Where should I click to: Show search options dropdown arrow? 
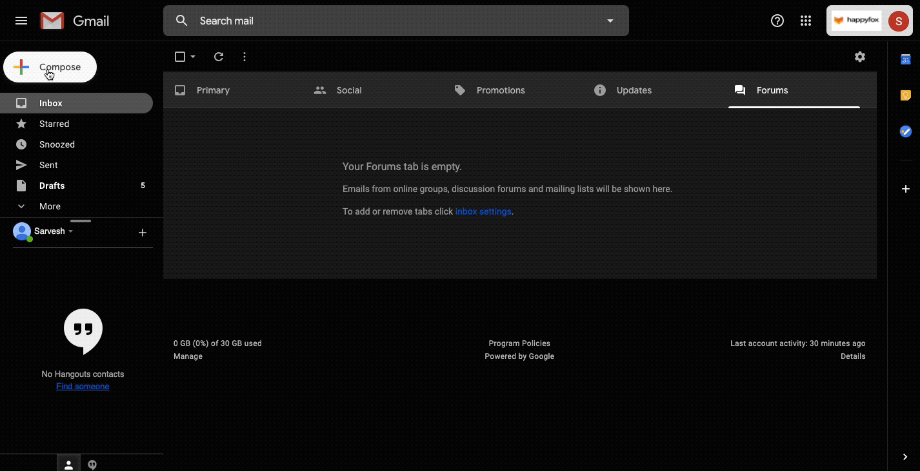tap(610, 21)
